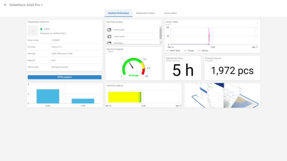
Task: Click the first Control panel window icon
Action: pos(109,30)
